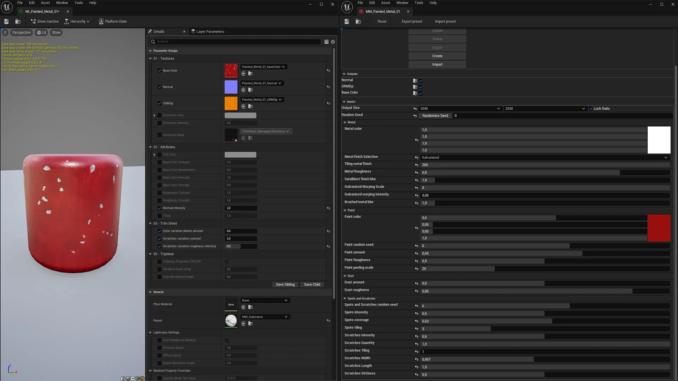Open the Metal finish Selection dropdown
This screenshot has width=678, height=381.
pos(544,158)
